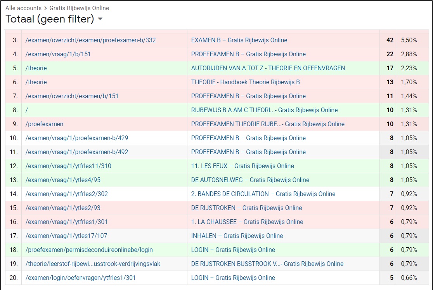Open the /examen/vraag/1/ytles2/93 path
Viewport: 433px width, 290px height.
point(63,208)
